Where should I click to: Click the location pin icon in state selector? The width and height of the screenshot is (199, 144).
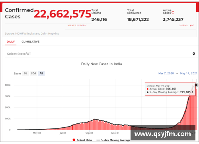[x=194, y=54]
